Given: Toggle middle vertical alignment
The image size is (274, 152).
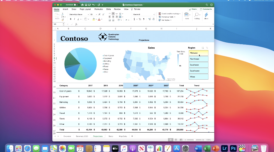Looking at the screenshot, I should click(x=113, y=13).
